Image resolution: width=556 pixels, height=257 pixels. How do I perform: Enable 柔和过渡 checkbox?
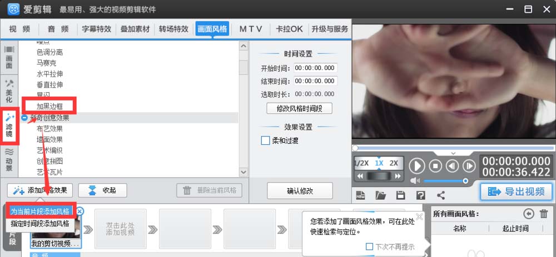[265, 140]
